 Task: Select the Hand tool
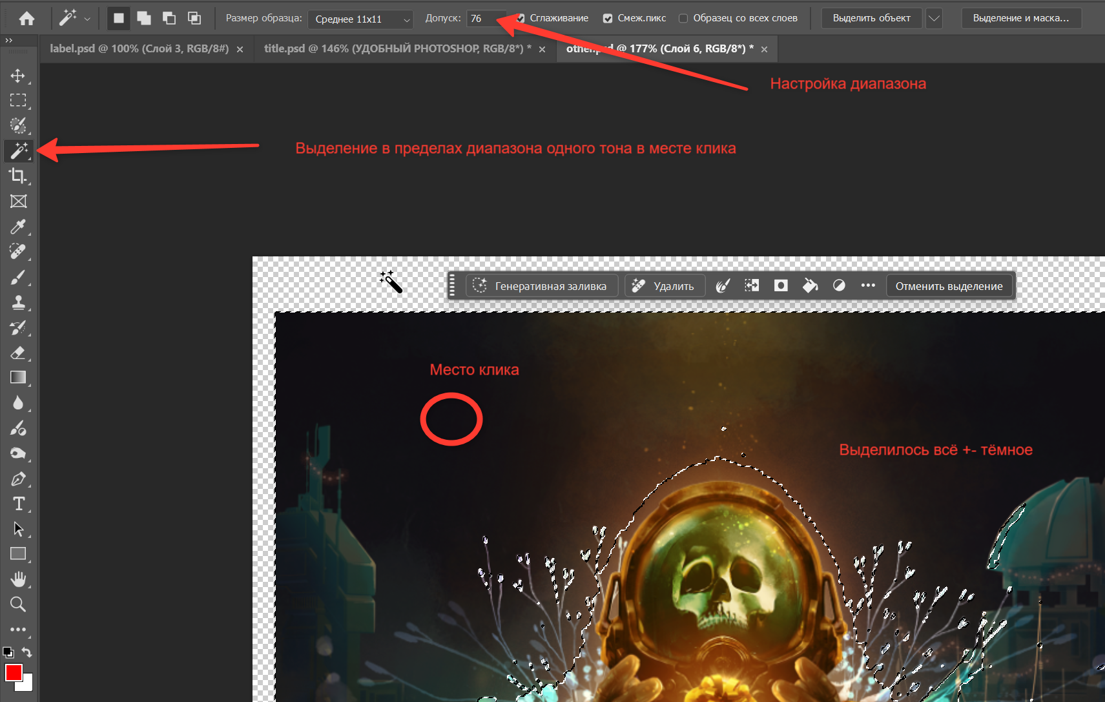[18, 579]
